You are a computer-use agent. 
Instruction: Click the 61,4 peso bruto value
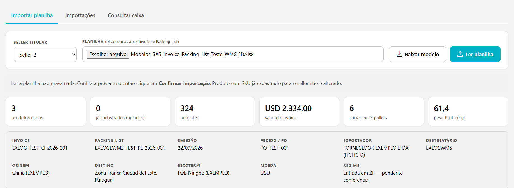coord(441,109)
